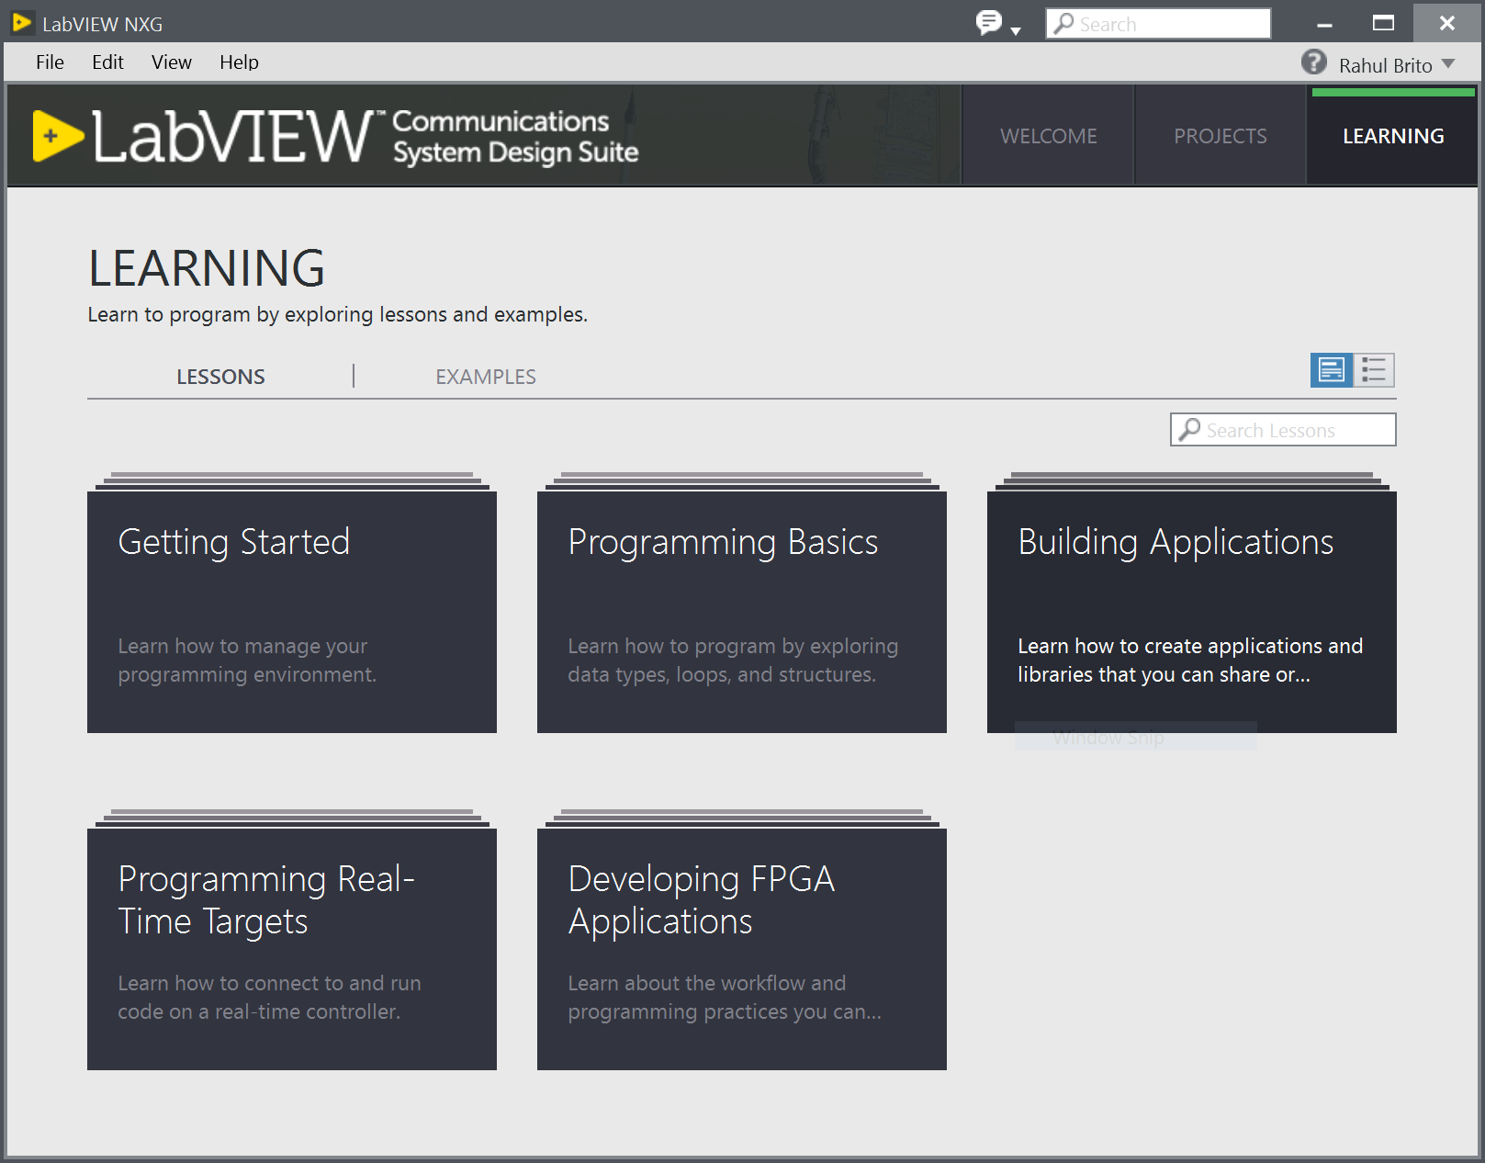Expand the feedback dropdown arrow
This screenshot has width=1485, height=1163.
point(1016,31)
